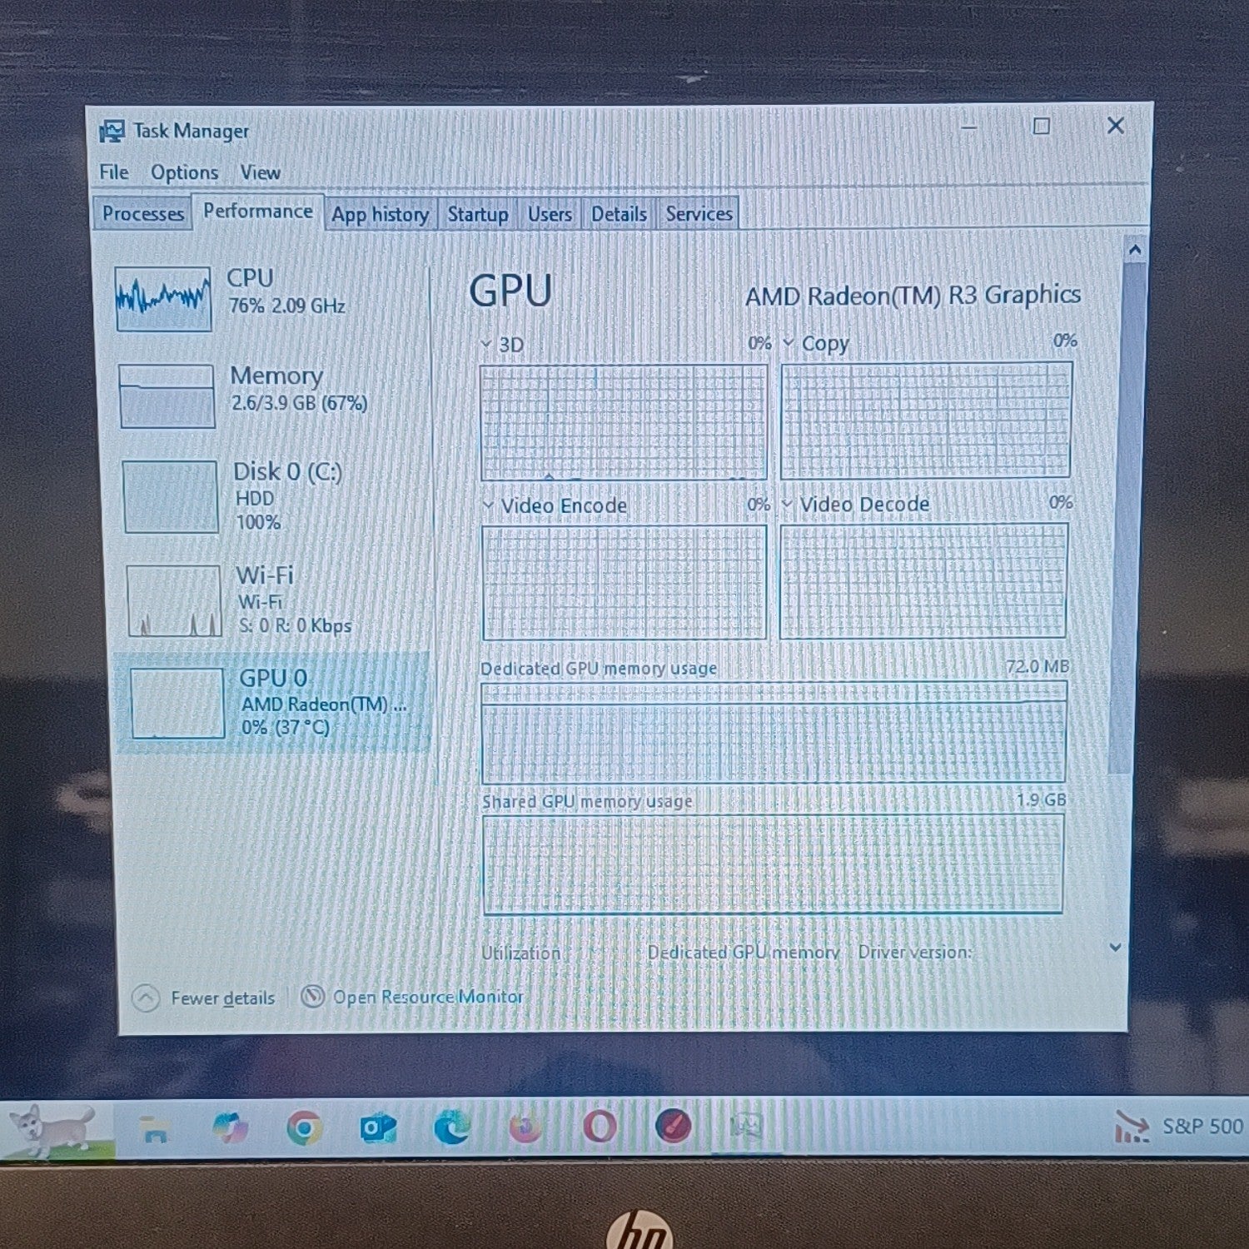Click the Copy usage graph
The height and width of the screenshot is (1249, 1249).
(x=926, y=420)
